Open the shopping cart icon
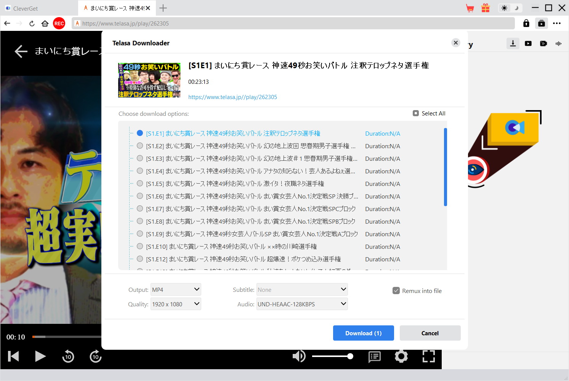Image resolution: width=569 pixels, height=381 pixels. click(470, 8)
